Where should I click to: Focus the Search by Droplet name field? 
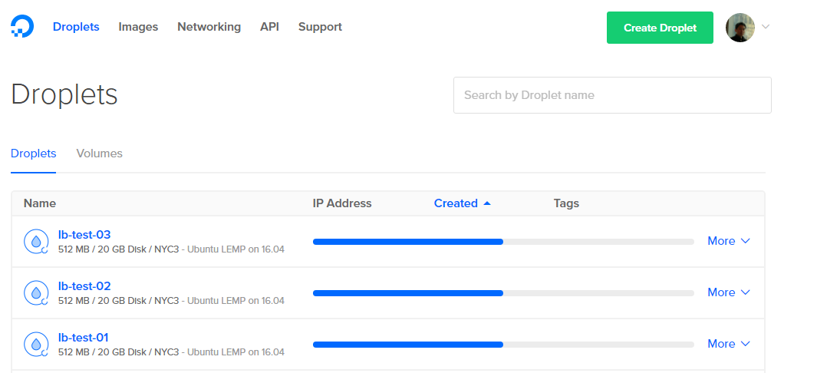[x=612, y=95]
